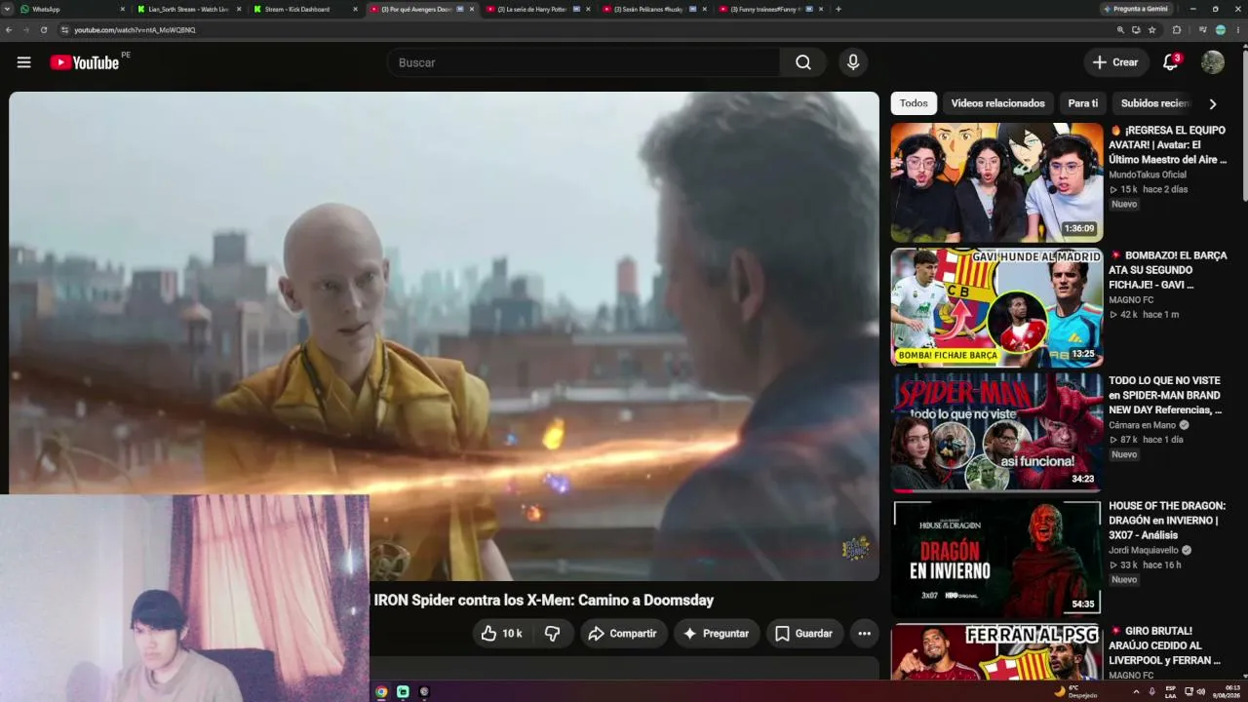Start voice search with the microphone
This screenshot has width=1248, height=702.
[x=853, y=62]
